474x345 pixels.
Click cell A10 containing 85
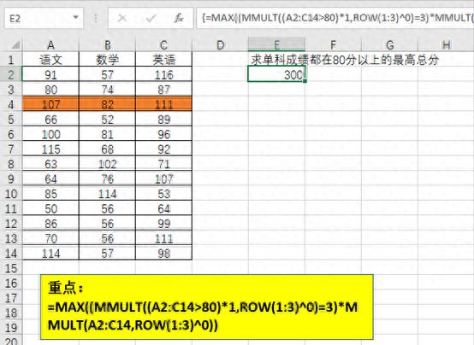(x=50, y=194)
